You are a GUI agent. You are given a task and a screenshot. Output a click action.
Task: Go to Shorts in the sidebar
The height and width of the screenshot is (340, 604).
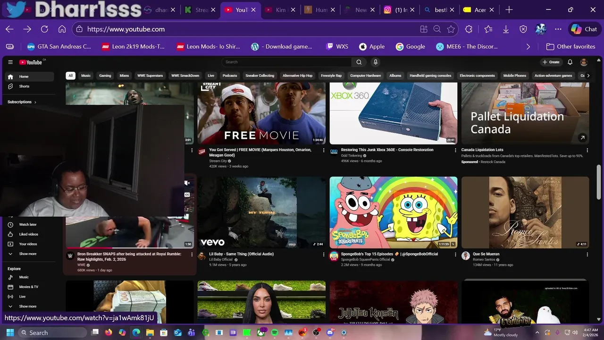tap(24, 86)
